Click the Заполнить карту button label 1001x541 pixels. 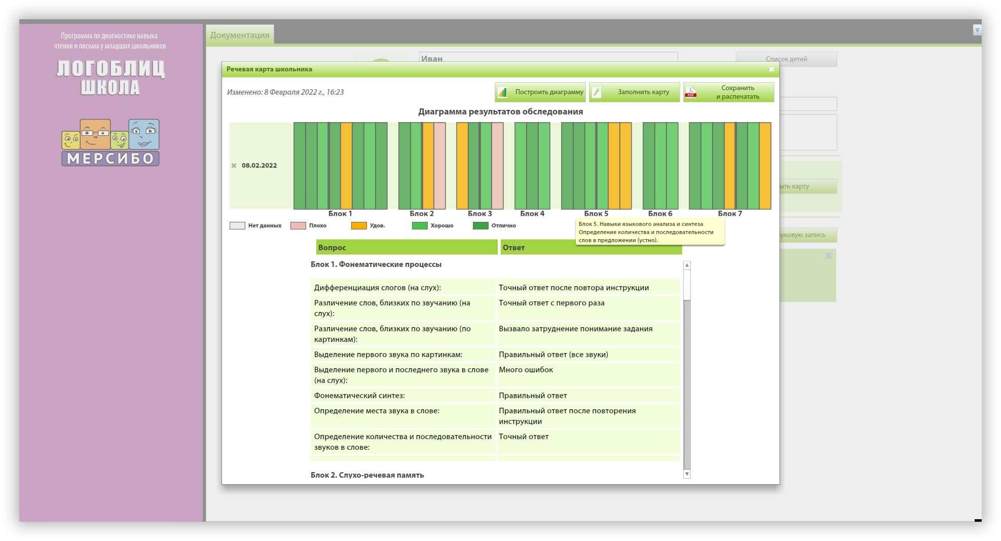643,92
